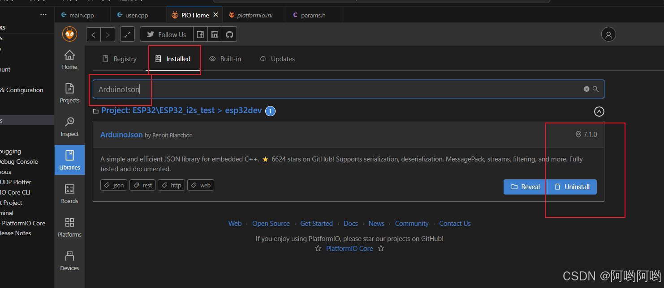Open the project ESP32_i2s_test esp32dev link
The image size is (664, 288).
coord(181,110)
